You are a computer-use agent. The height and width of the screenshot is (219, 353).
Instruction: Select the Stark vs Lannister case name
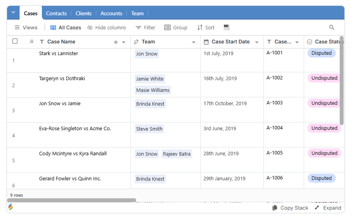[59, 53]
